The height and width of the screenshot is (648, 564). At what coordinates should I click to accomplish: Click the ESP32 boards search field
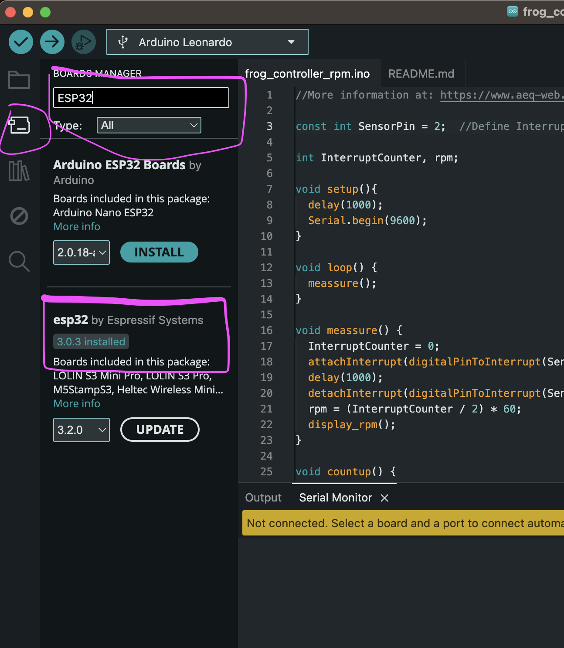coord(141,98)
